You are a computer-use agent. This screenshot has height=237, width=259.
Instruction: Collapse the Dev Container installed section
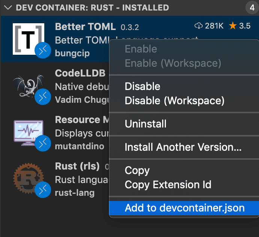click(x=8, y=8)
